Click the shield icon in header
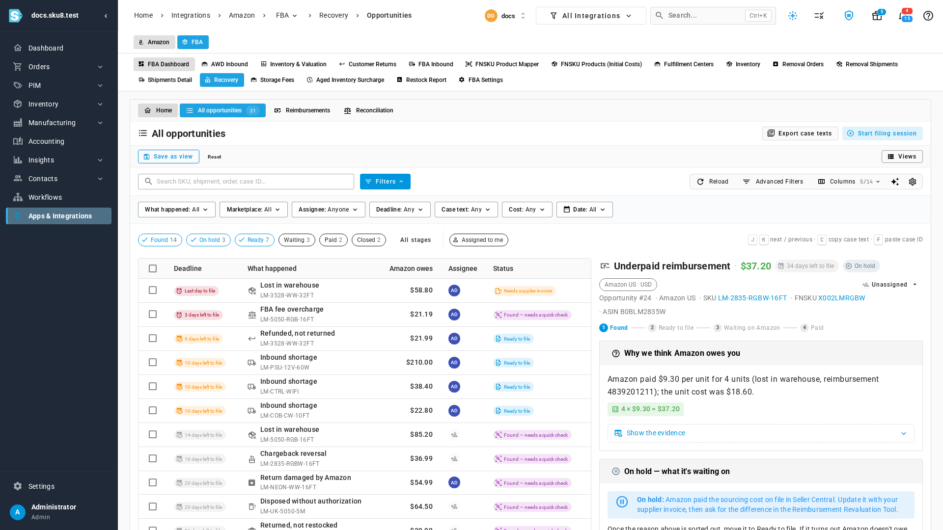943x530 pixels. [x=849, y=16]
